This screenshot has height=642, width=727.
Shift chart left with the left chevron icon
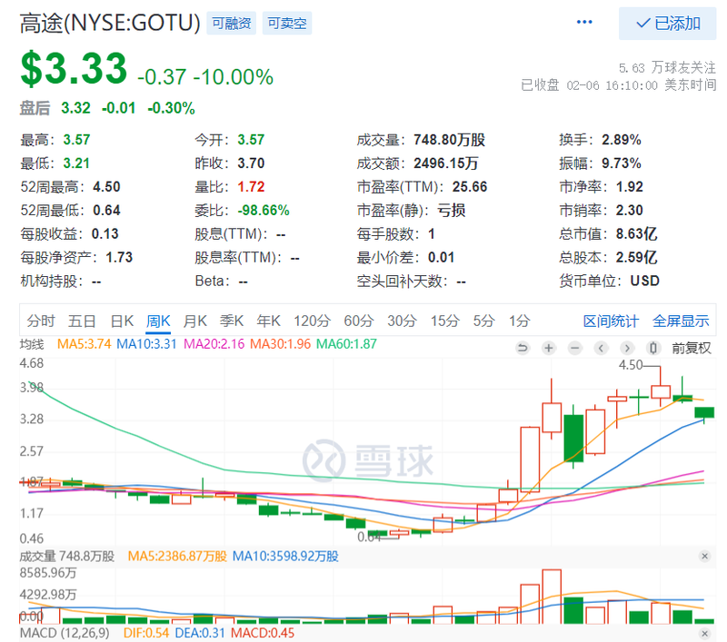[x=601, y=348]
